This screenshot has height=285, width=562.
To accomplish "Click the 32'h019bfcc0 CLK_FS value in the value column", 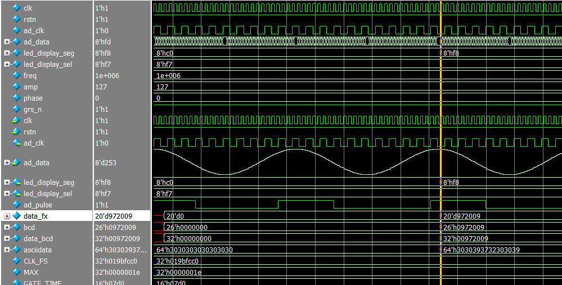I will pos(115,261).
